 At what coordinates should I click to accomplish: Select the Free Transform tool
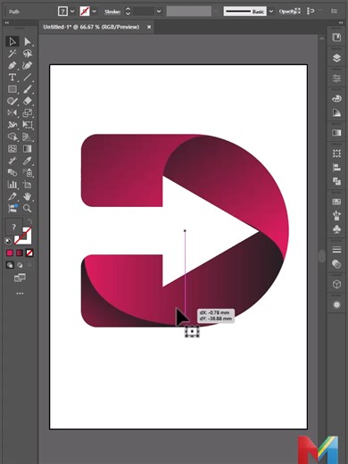(28, 125)
